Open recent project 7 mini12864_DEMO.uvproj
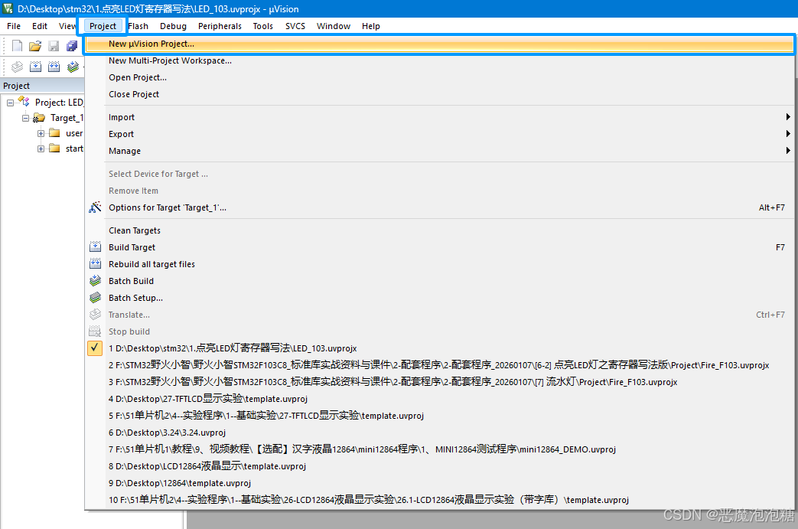The height and width of the screenshot is (529, 798). point(439,449)
